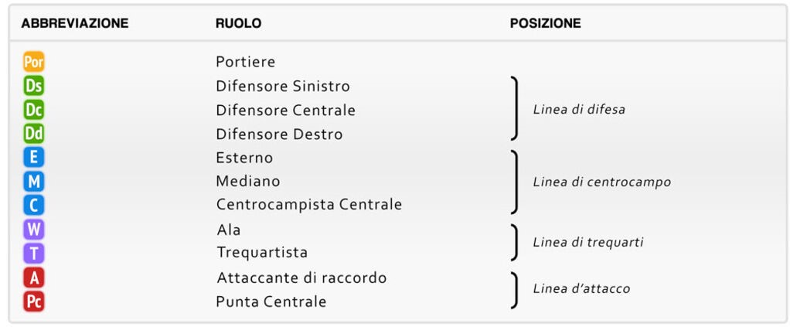Click the blue E badge icon
Screen dimensions: 790x327
click(x=34, y=158)
